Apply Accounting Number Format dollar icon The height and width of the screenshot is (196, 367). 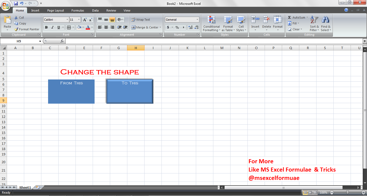tap(168, 27)
